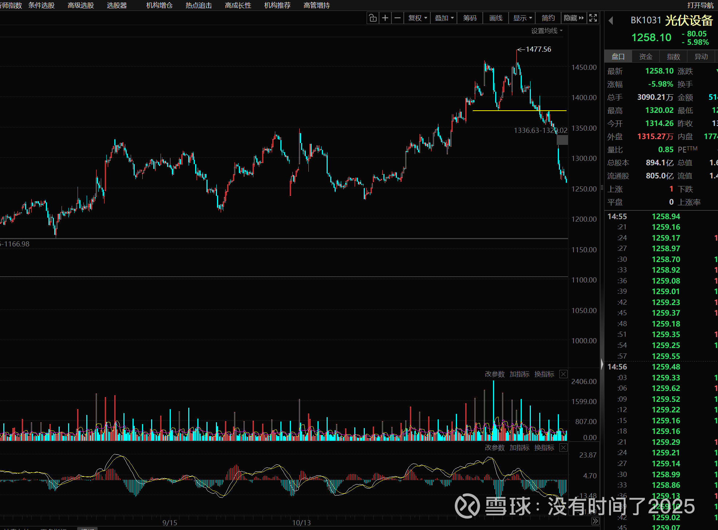718x530 pixels.
Task: Click the unlock padlock chart icon
Action: [x=372, y=18]
